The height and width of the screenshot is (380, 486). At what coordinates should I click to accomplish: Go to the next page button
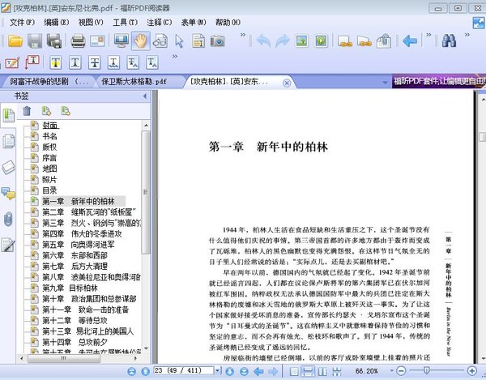229,371
